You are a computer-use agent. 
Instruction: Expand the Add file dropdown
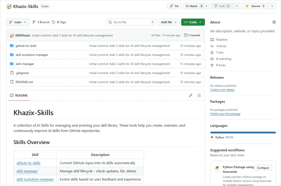[x=169, y=22]
